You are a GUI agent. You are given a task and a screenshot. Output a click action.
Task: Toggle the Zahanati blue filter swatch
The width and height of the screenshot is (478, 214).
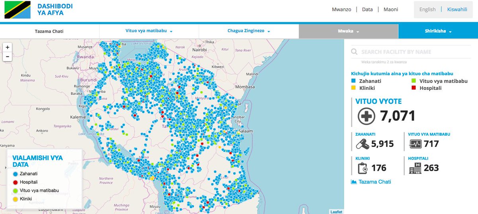(x=353, y=81)
